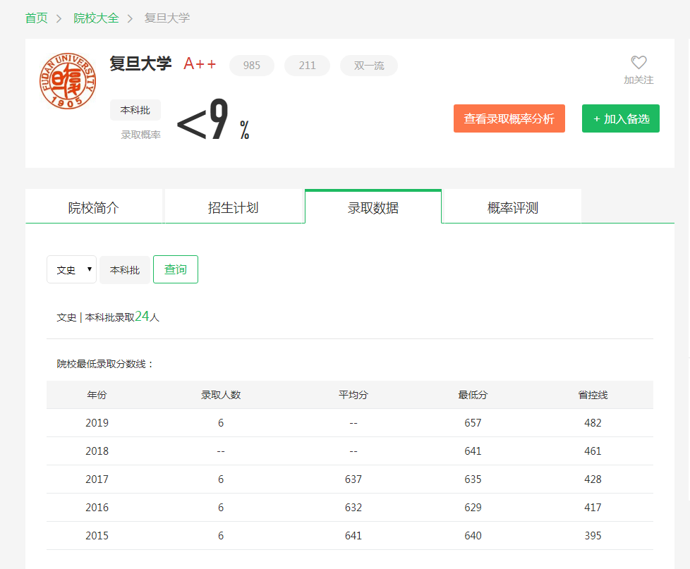This screenshot has height=569, width=690.
Task: Click the 录取人数 column header
Action: (x=221, y=395)
